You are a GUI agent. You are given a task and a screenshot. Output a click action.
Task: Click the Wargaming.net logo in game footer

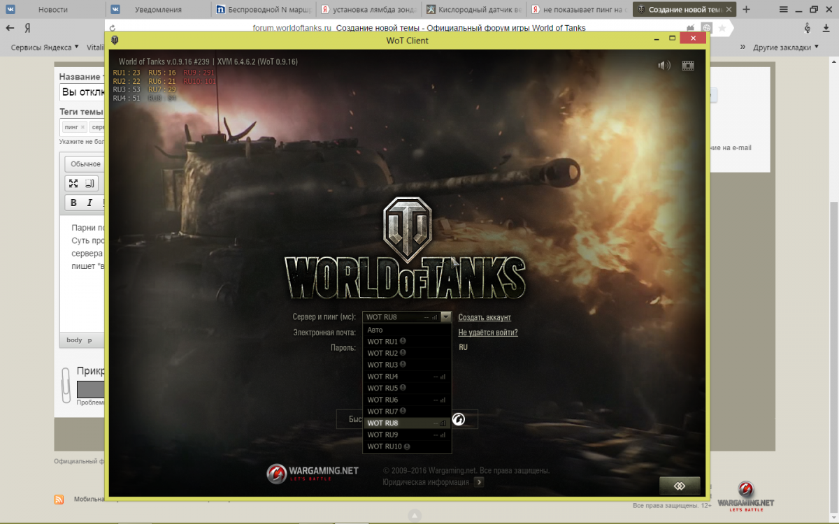313,473
